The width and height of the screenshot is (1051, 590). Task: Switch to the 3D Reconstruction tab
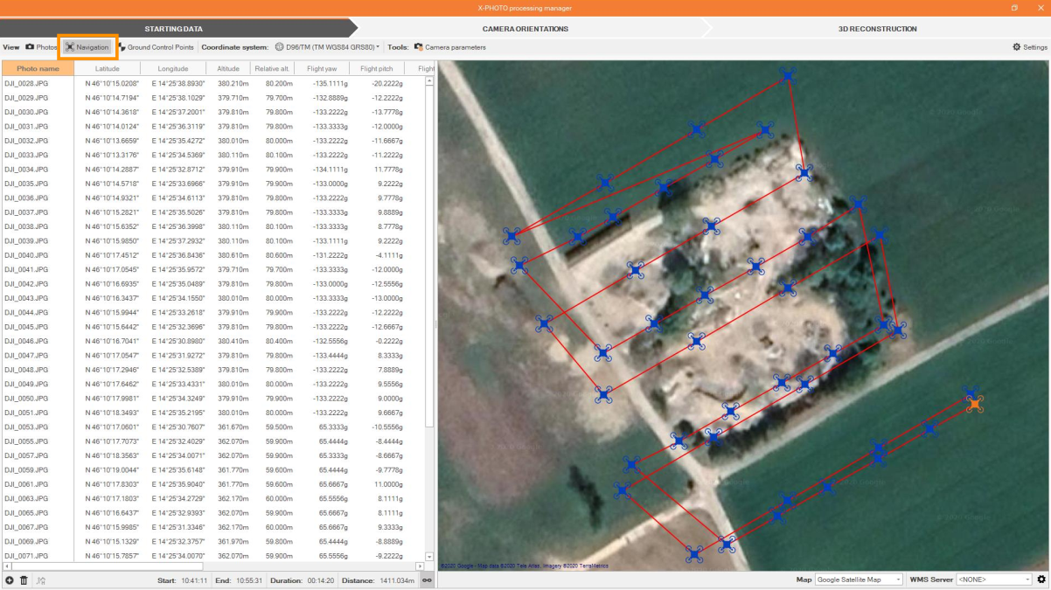pos(877,29)
